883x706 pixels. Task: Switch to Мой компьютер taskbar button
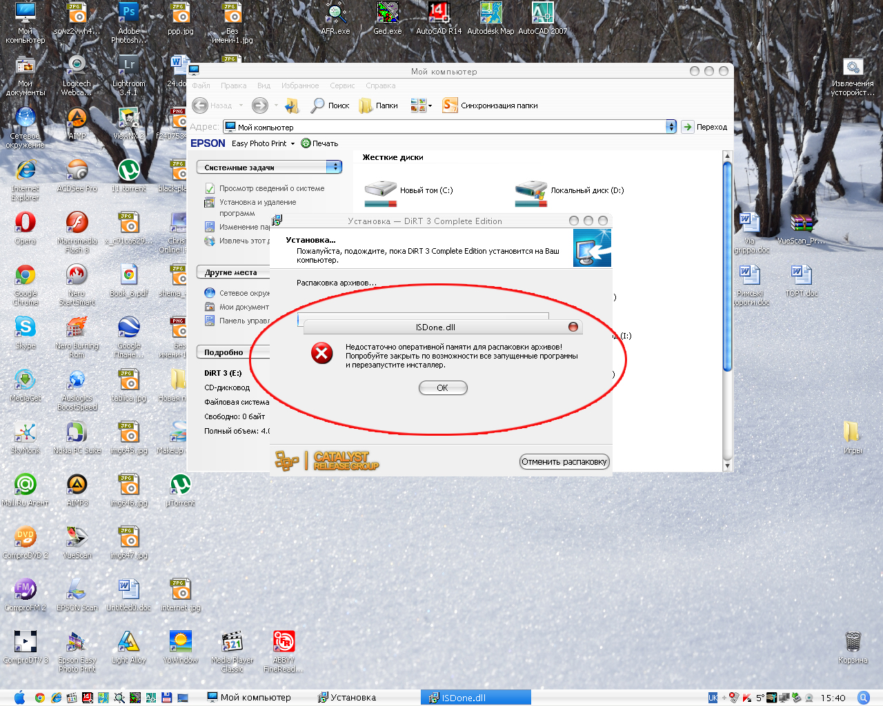(x=249, y=698)
